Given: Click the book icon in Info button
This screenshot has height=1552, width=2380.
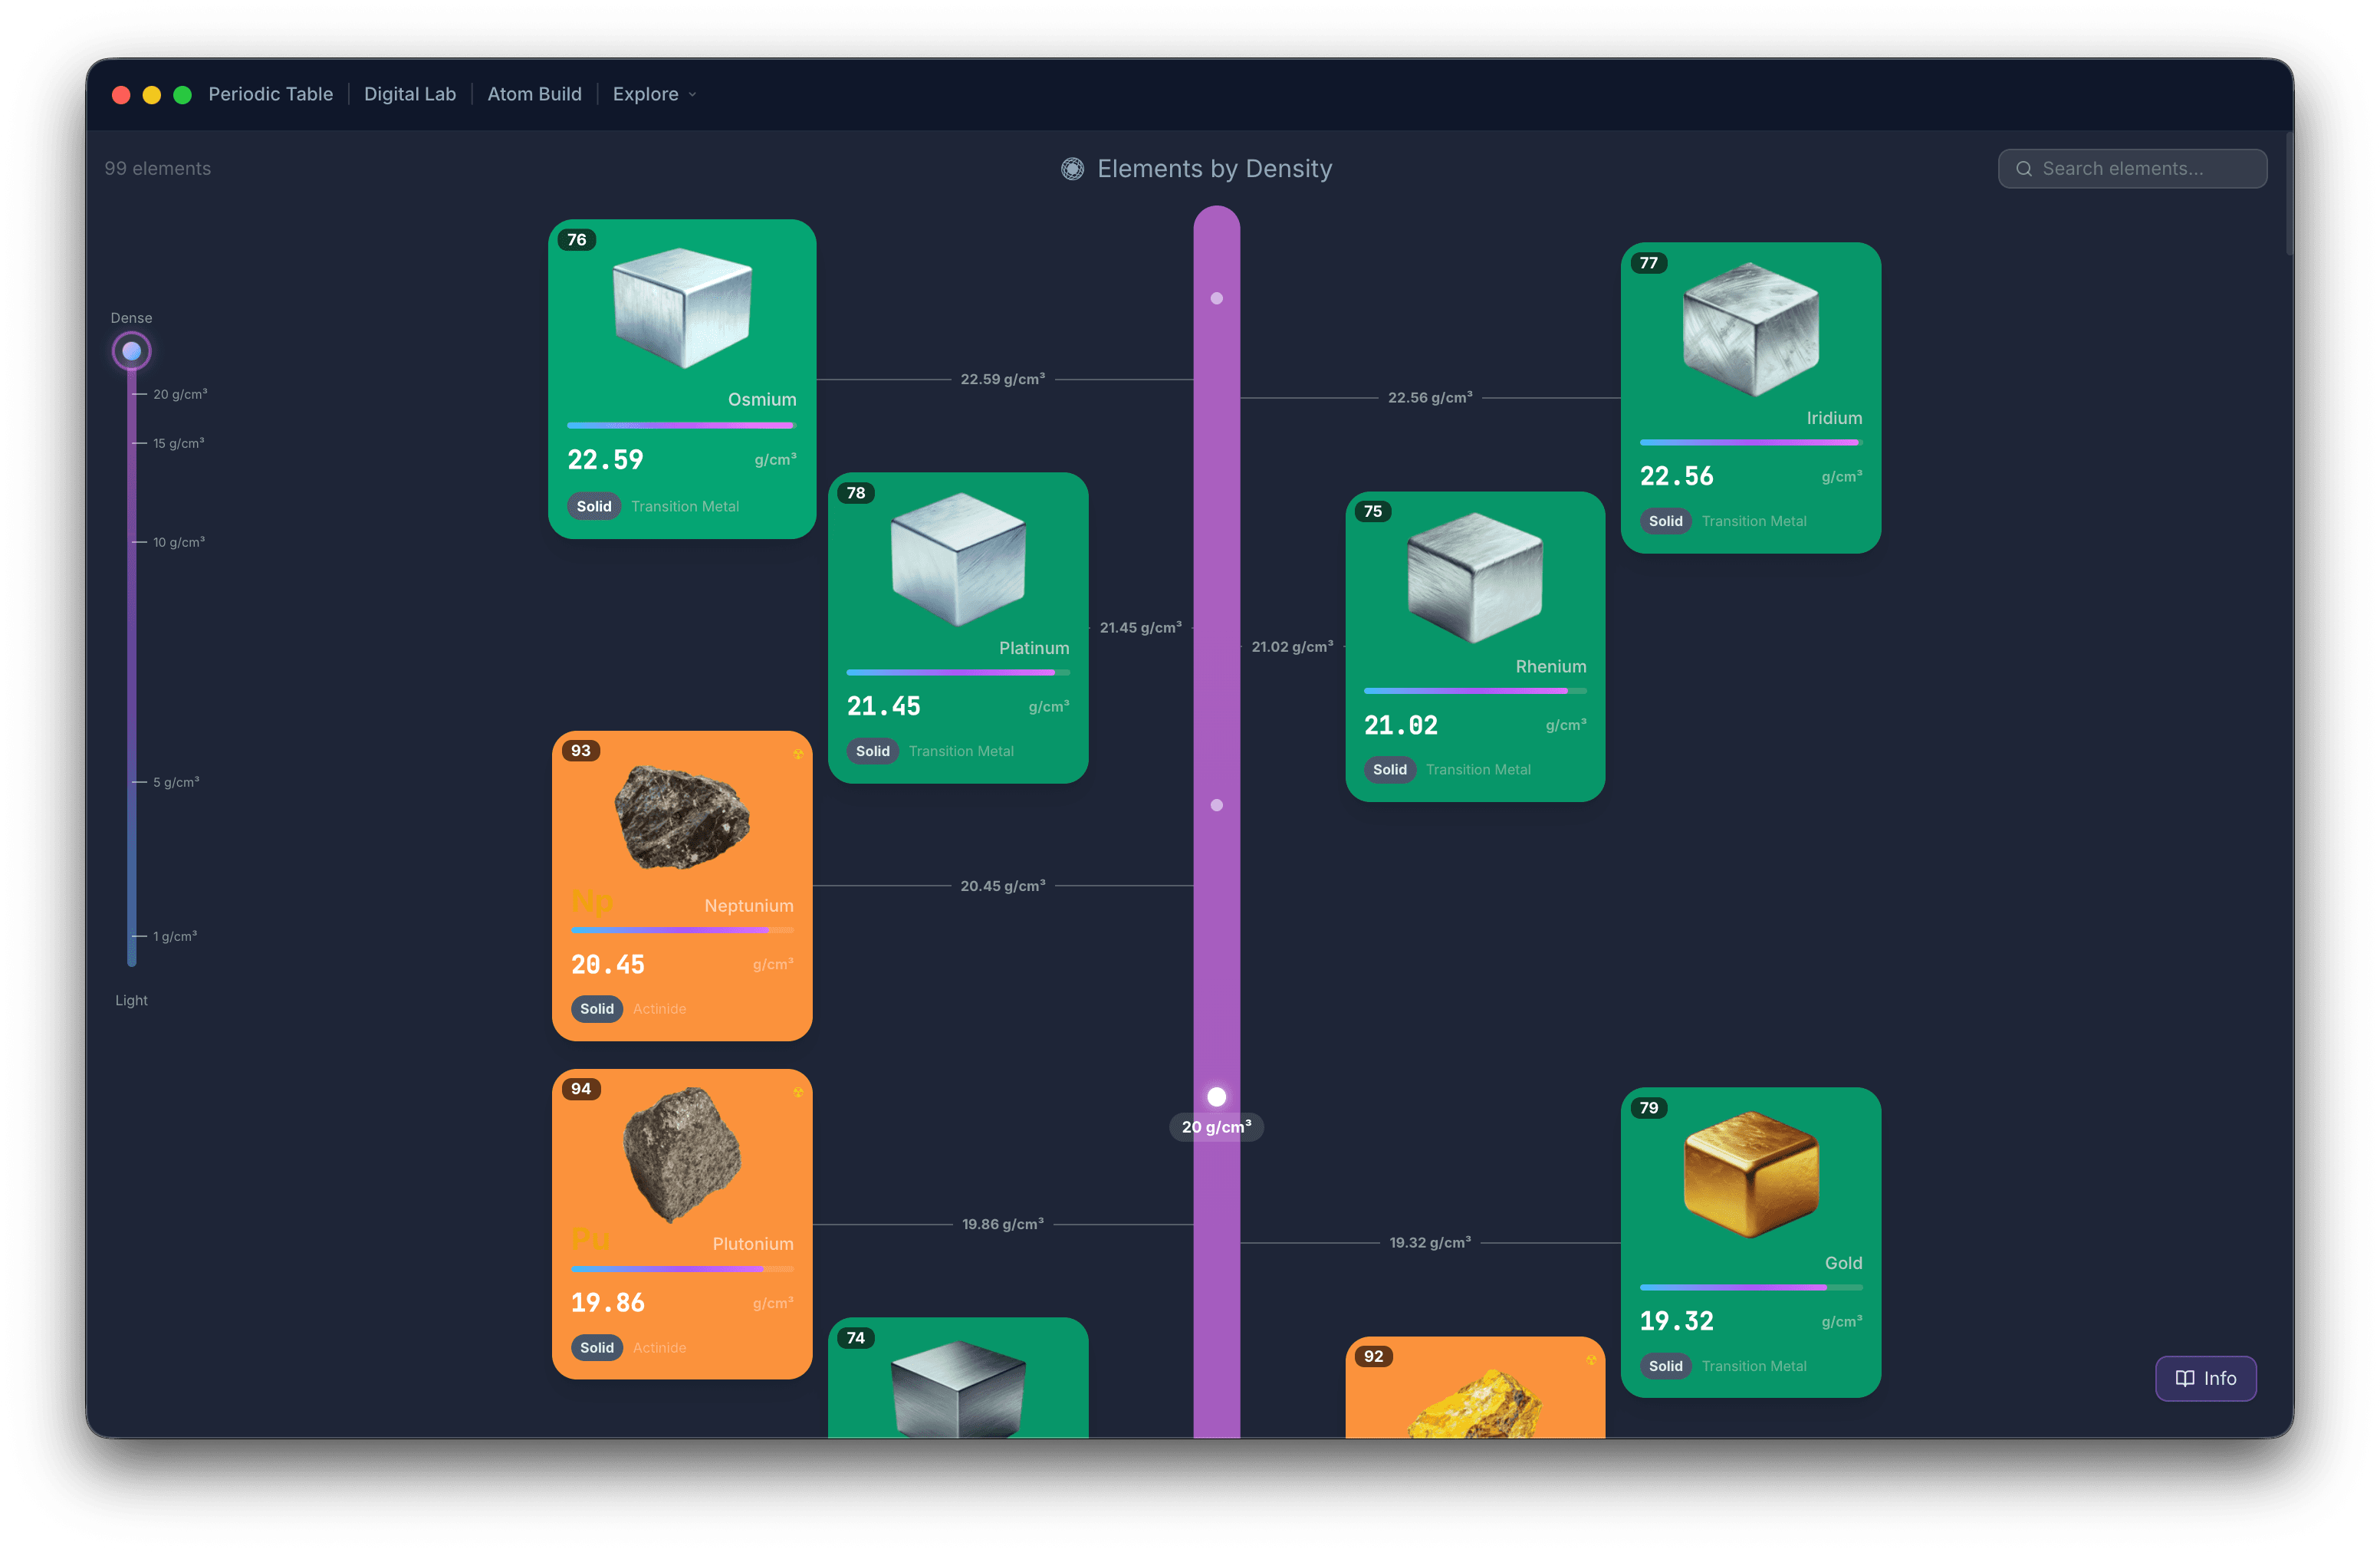Looking at the screenshot, I should point(2185,1378).
